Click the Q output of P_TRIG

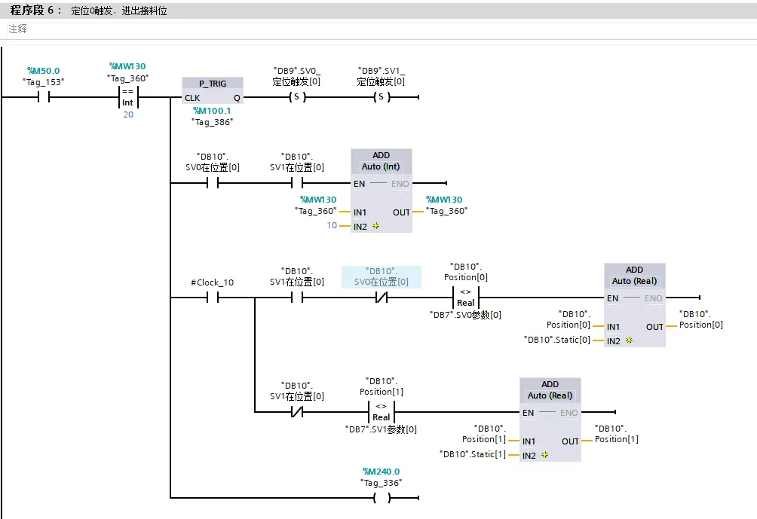(x=237, y=98)
